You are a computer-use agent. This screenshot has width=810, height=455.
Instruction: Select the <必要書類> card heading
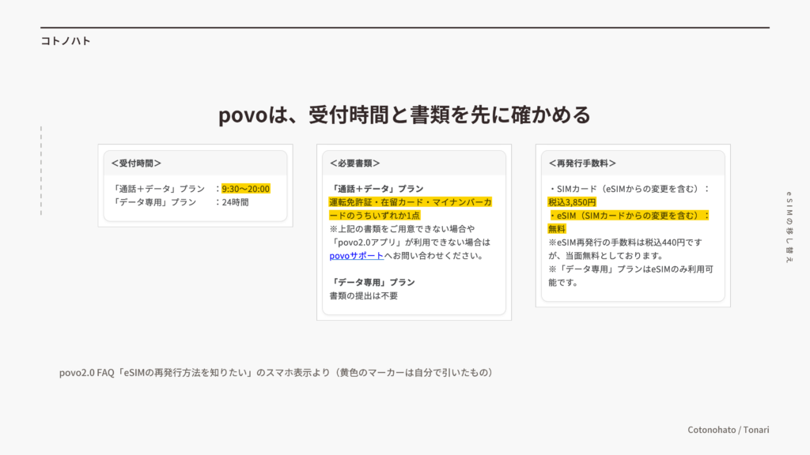(x=355, y=163)
